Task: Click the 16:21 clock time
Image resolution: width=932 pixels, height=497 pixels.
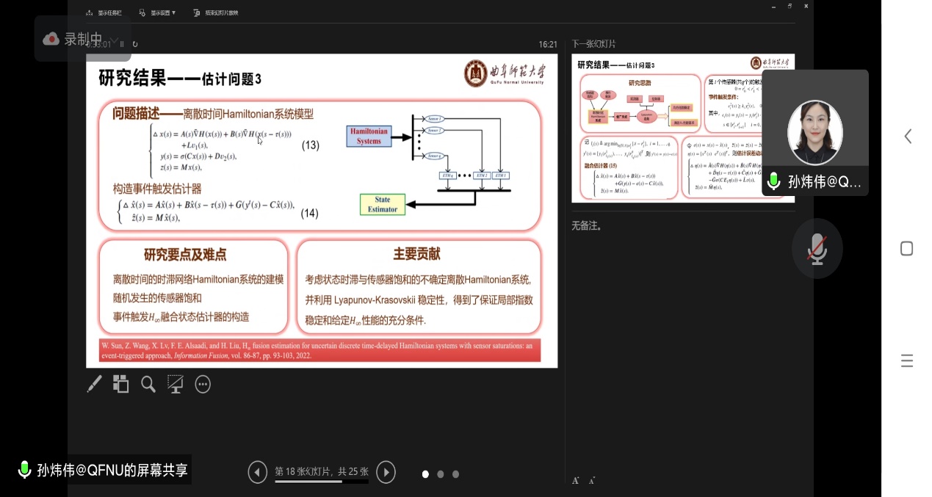Action: (548, 44)
